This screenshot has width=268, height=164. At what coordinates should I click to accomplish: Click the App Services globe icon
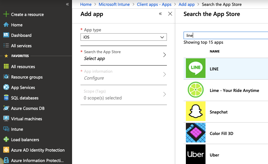(x=6, y=87)
